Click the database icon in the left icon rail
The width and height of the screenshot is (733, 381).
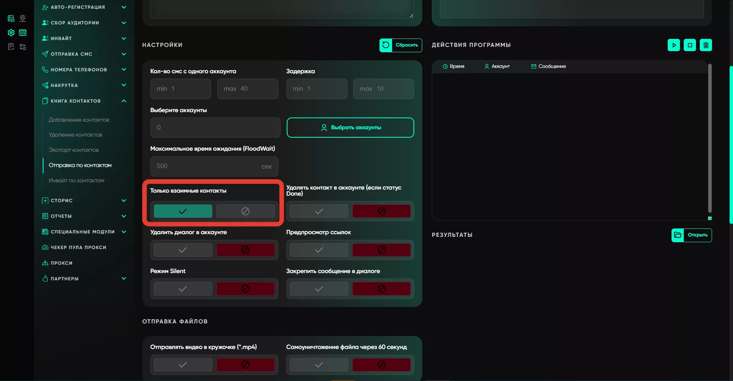11,18
